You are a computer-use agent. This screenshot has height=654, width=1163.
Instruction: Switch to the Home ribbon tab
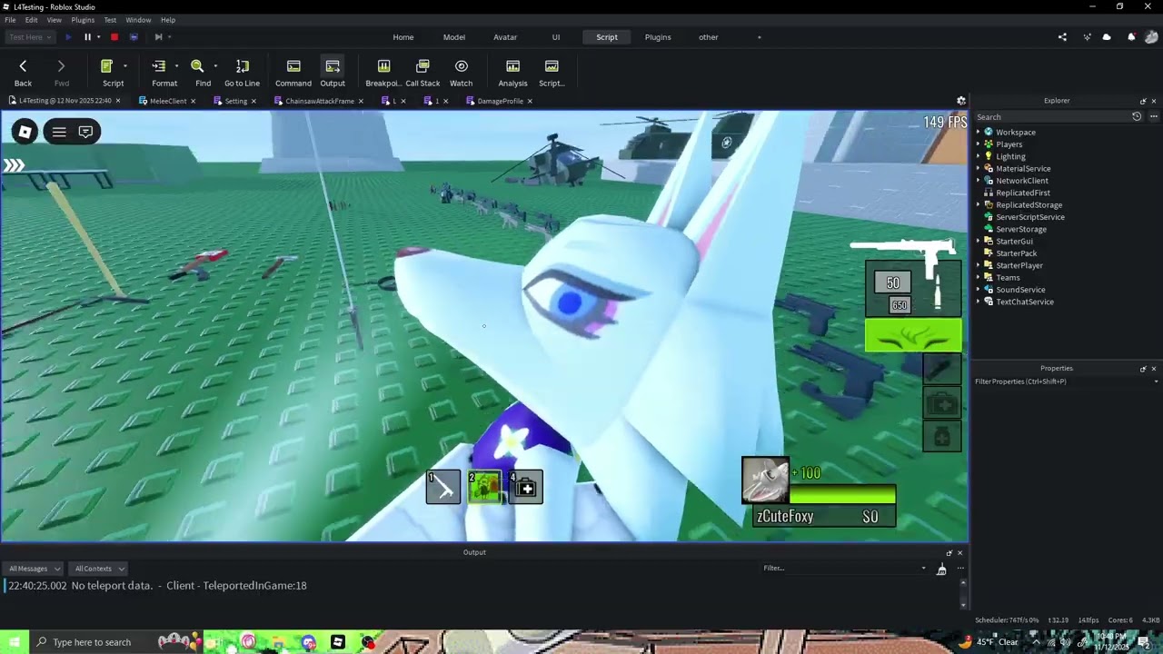[x=403, y=37]
